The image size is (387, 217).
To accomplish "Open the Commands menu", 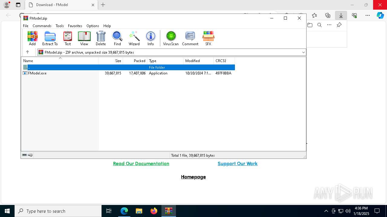I will click(x=42, y=26).
